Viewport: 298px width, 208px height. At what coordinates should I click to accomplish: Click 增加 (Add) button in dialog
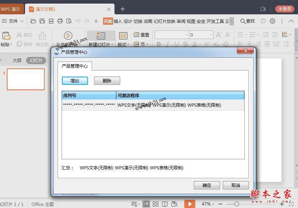coord(75,81)
